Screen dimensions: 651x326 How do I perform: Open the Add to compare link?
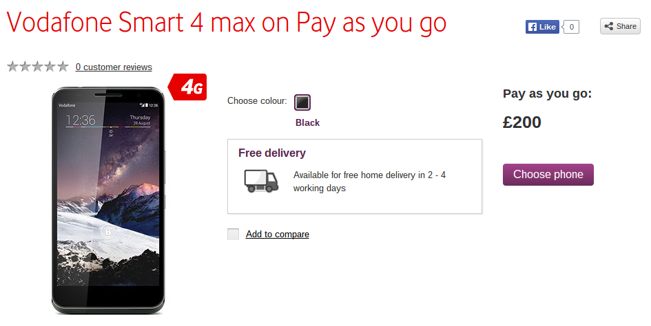[278, 234]
